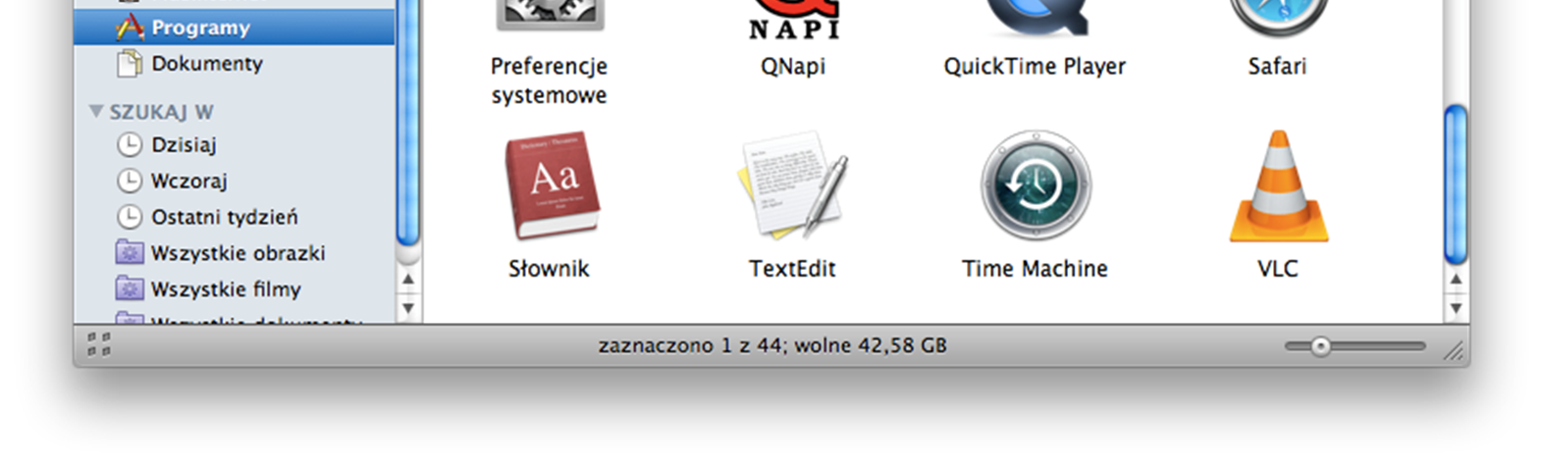
Task: Select Ostatni tydzień saved search
Action: point(234,217)
